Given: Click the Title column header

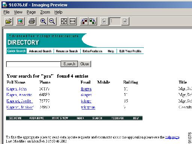Looking at the screenshot, I should pos(183,82).
